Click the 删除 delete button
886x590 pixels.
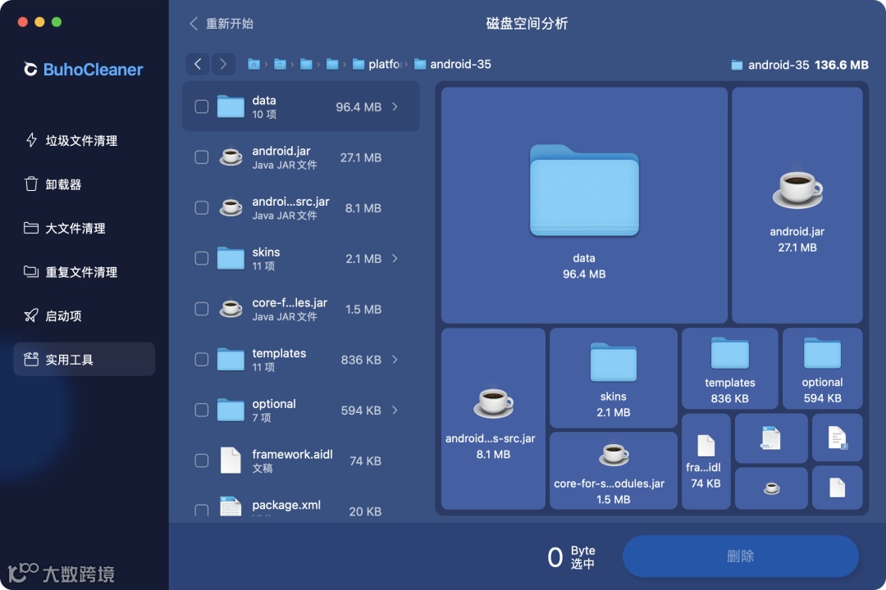click(740, 556)
